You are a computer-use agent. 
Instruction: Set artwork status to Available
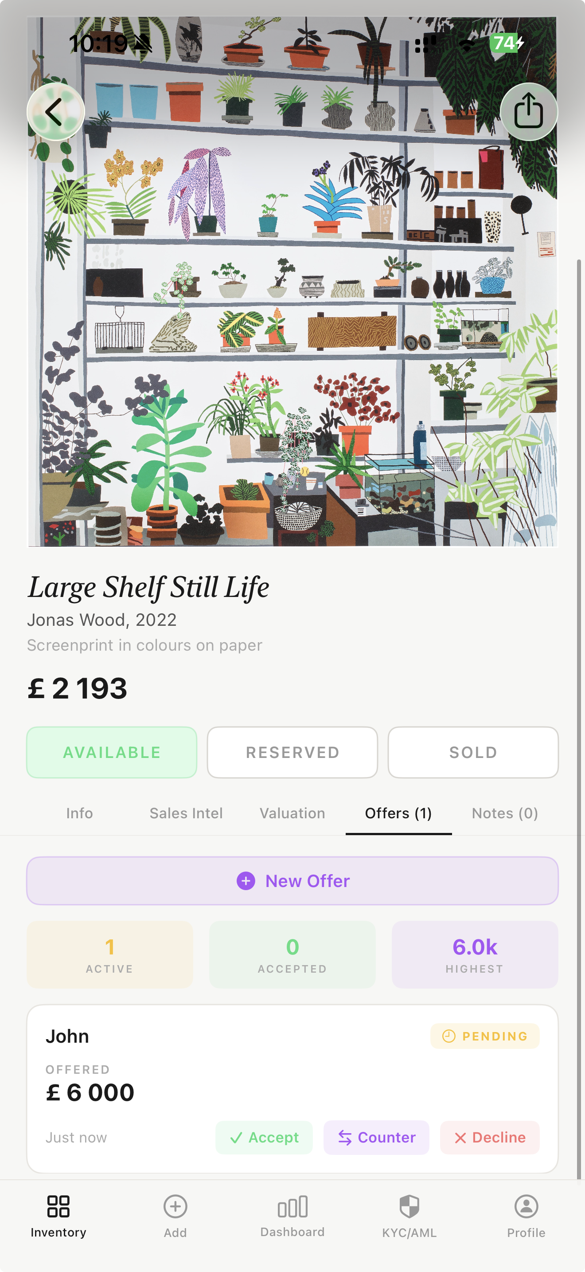pos(112,752)
